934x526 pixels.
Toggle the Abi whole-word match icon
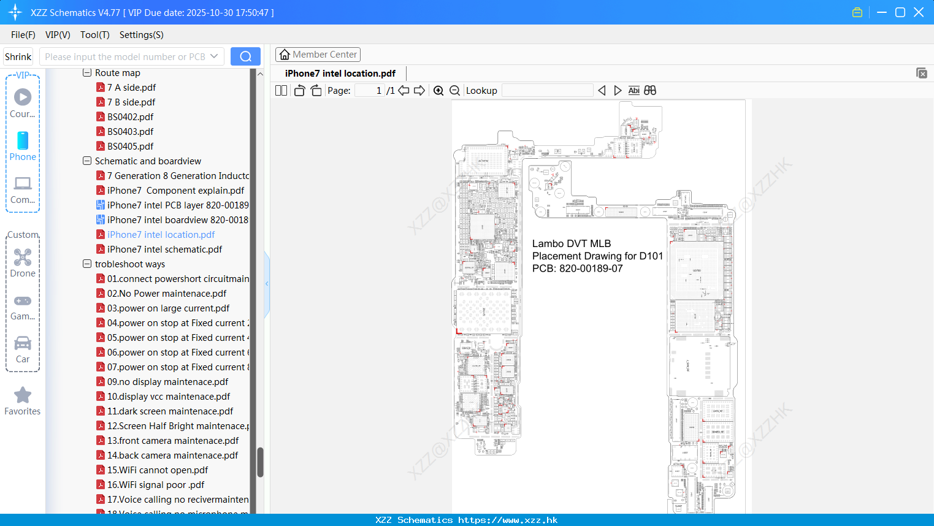634,91
